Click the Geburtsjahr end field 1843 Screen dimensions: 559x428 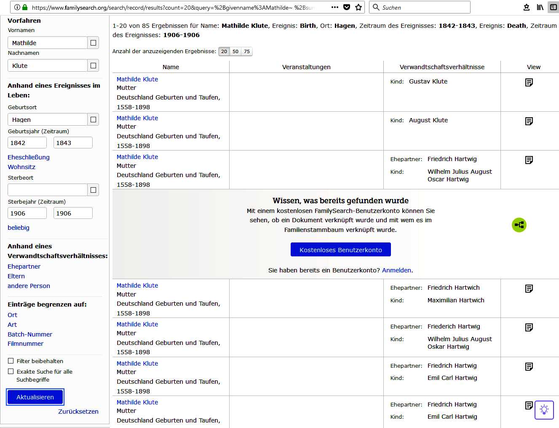click(x=73, y=143)
